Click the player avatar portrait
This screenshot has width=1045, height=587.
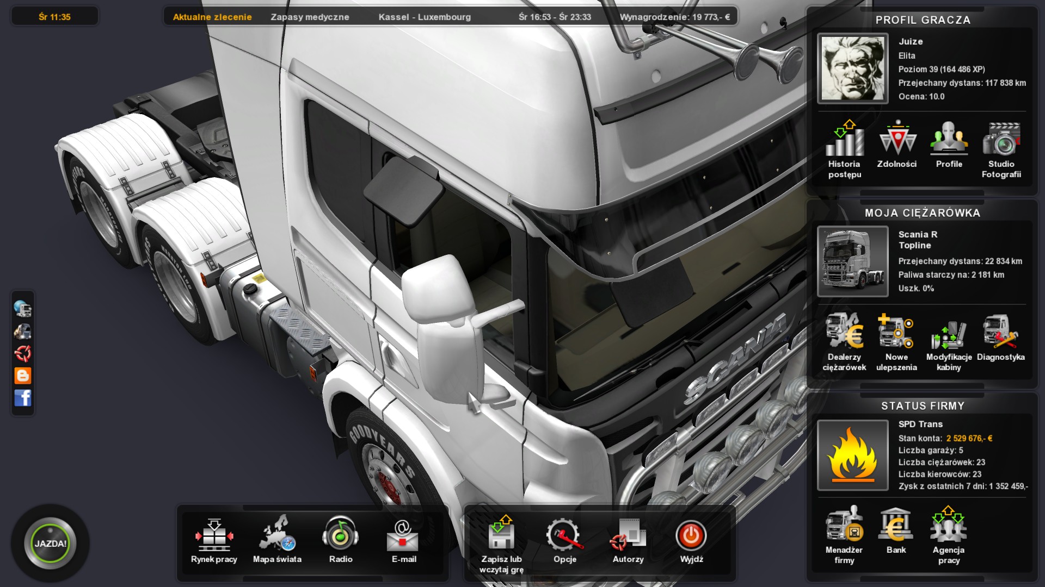(853, 68)
